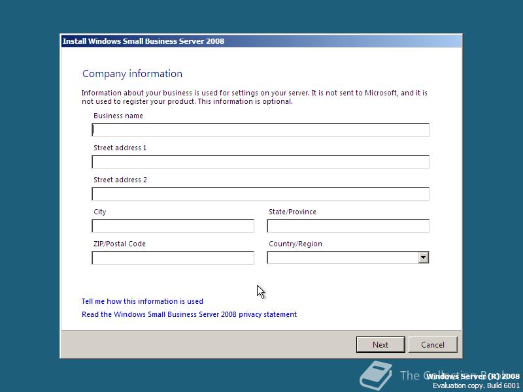Open the Country/Region dropdown arrow
The width and height of the screenshot is (523, 392).
(x=424, y=257)
